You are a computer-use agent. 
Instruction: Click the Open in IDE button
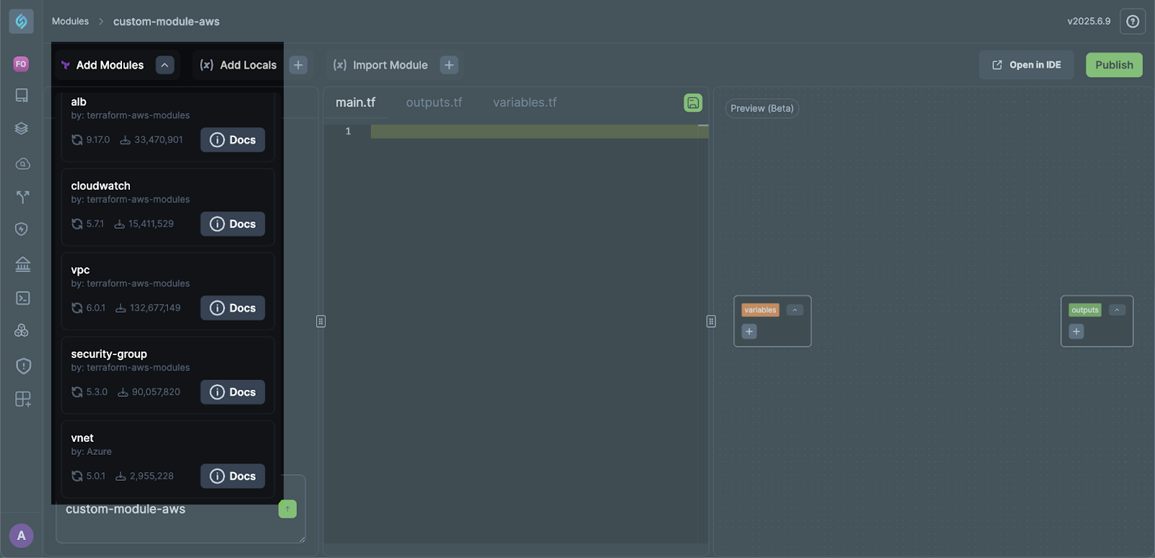1026,65
